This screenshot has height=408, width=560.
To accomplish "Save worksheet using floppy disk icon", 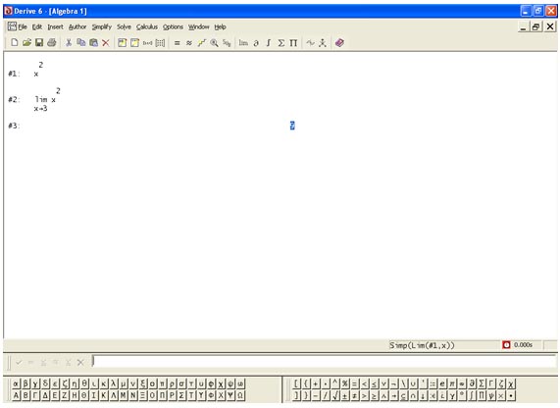I will (x=39, y=43).
